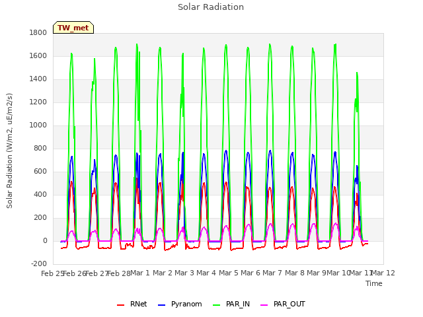423x317 pixels.
Task: Click the blue Pyranom legend swatch
Action: [x=161, y=305]
